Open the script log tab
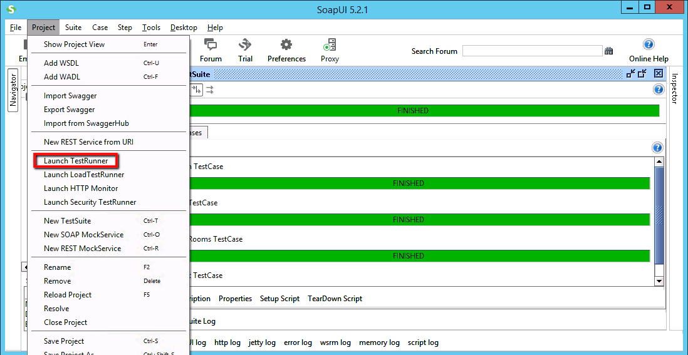This screenshot has width=688, height=355. (423, 342)
